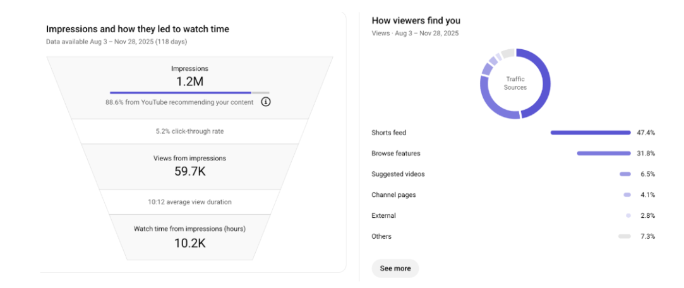Screen dimensions: 684x288
Task: Select the Others traffic source label
Action: (381, 237)
